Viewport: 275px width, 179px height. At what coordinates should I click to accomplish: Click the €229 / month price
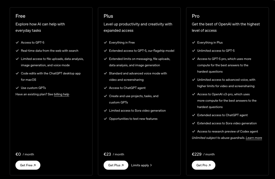click(x=203, y=154)
